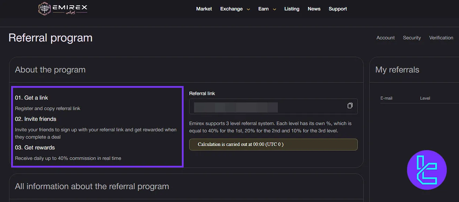Click the calculation time notice banner
This screenshot has height=202, width=459.
(x=273, y=144)
